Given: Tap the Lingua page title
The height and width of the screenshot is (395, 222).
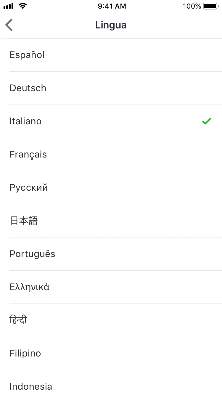Looking at the screenshot, I should click(111, 25).
